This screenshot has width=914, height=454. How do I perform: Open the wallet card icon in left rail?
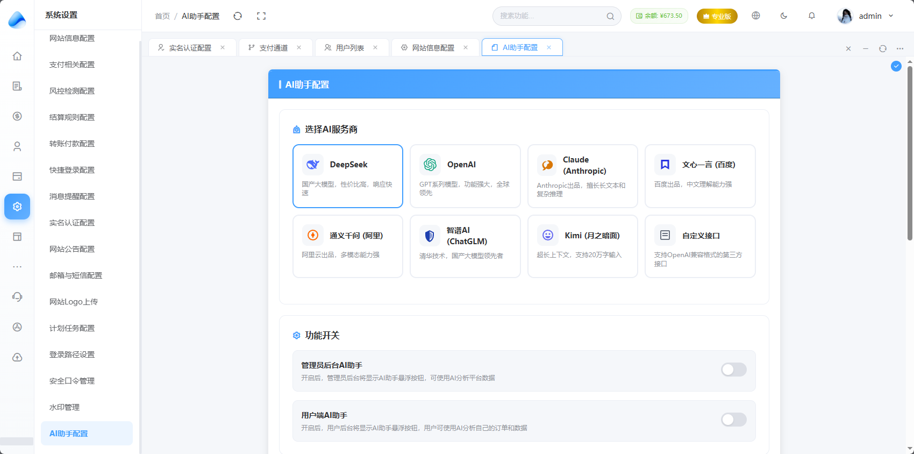pyautogui.click(x=17, y=176)
